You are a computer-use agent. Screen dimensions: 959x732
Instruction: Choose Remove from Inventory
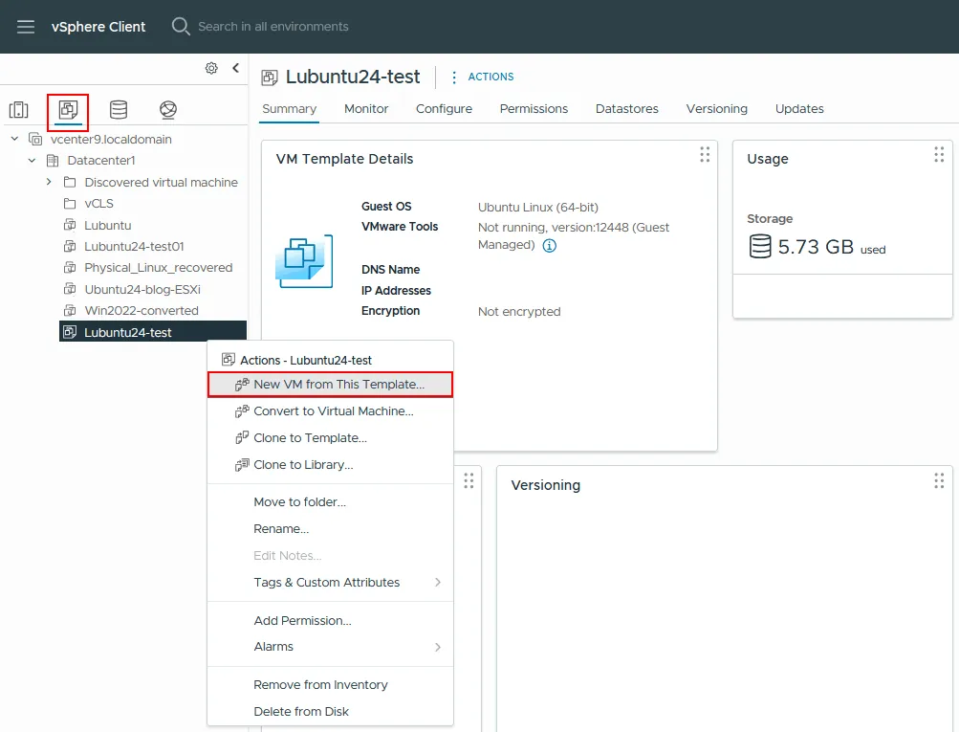pyautogui.click(x=330, y=685)
